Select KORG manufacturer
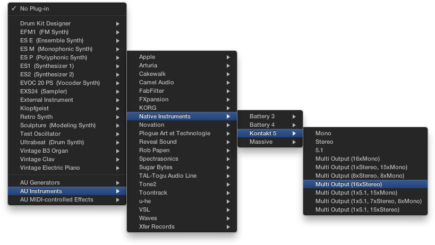This screenshot has height=245, width=435. 182,108
